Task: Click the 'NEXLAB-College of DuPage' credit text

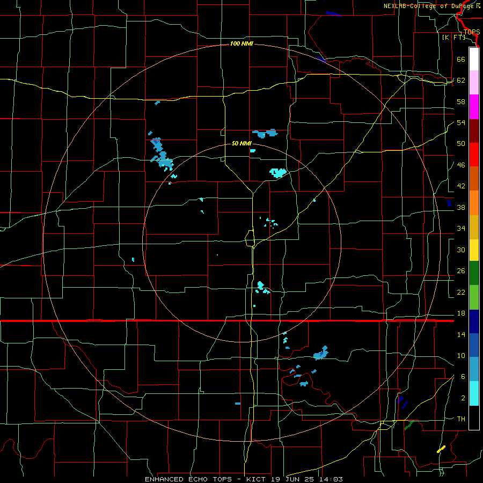Action: click(x=429, y=6)
